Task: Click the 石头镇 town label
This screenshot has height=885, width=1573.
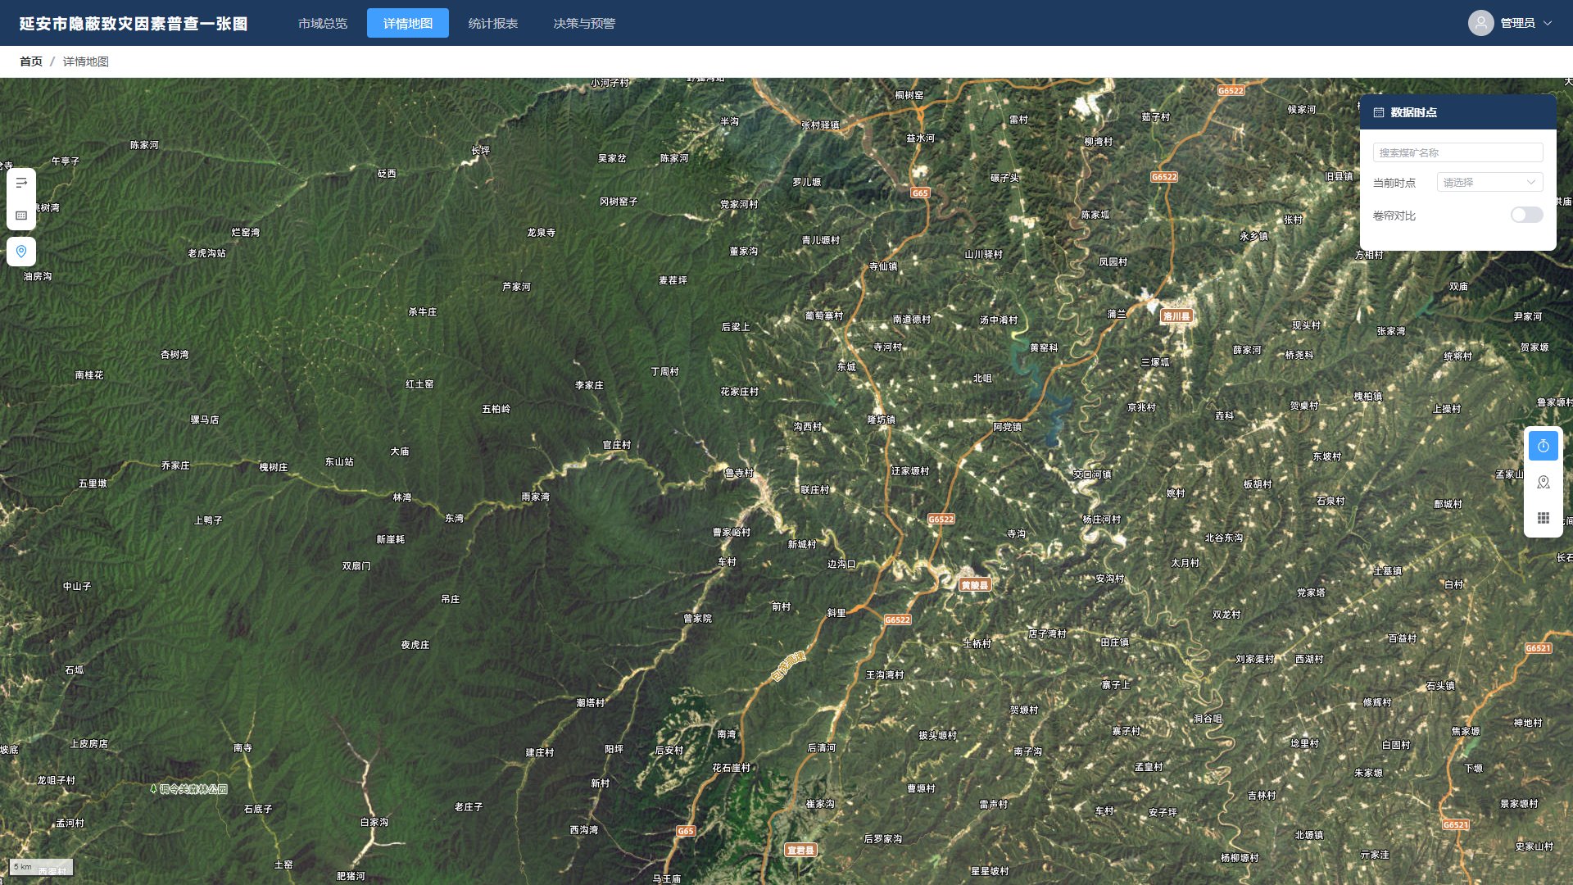Action: 1440,686
